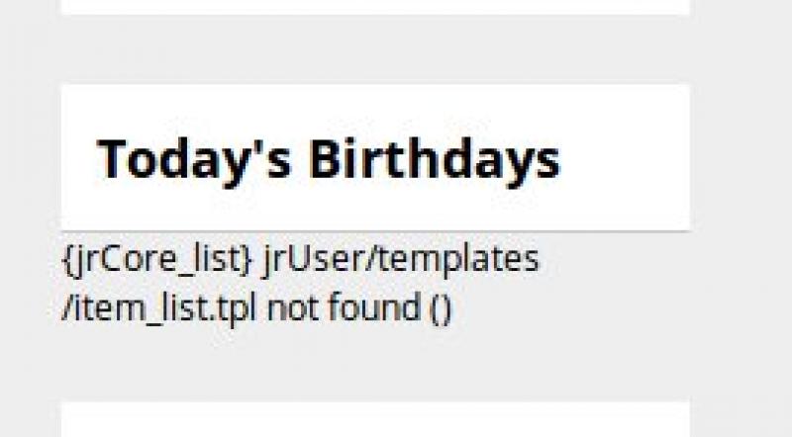Click the white panel at page bottom
The image size is (792, 437).
[374, 420]
